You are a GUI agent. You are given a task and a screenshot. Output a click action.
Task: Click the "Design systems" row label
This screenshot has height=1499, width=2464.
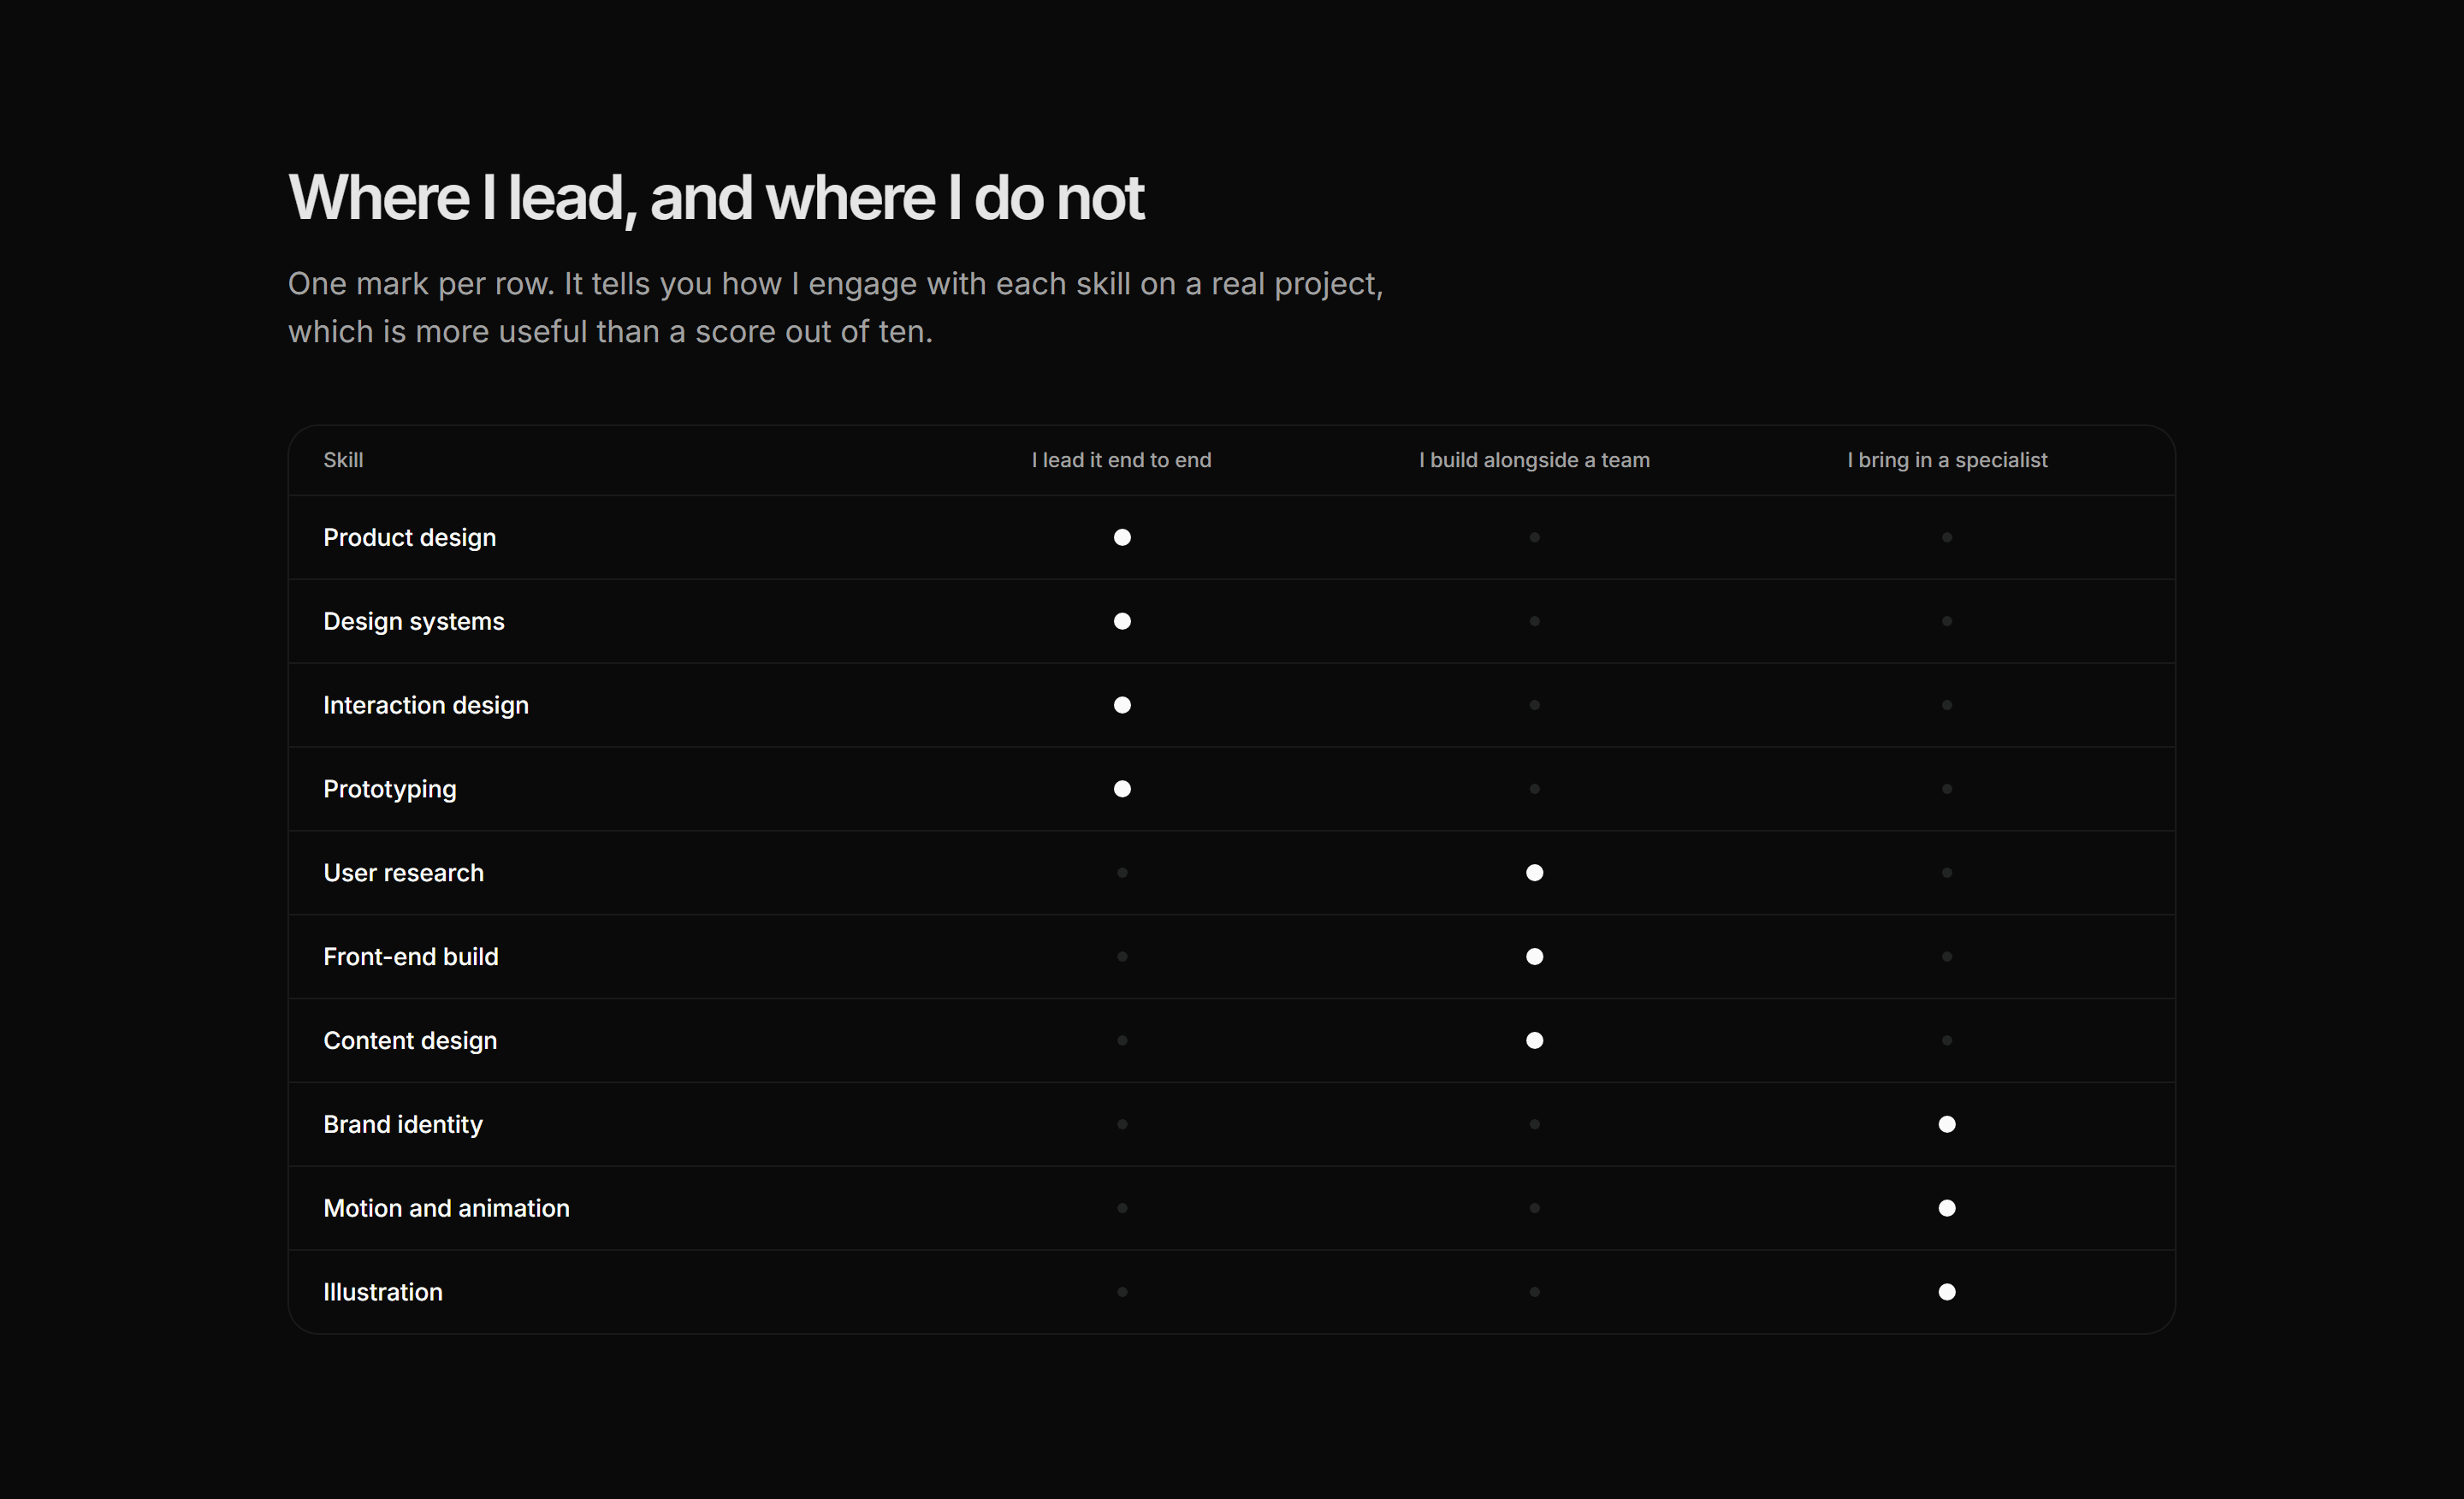click(413, 621)
